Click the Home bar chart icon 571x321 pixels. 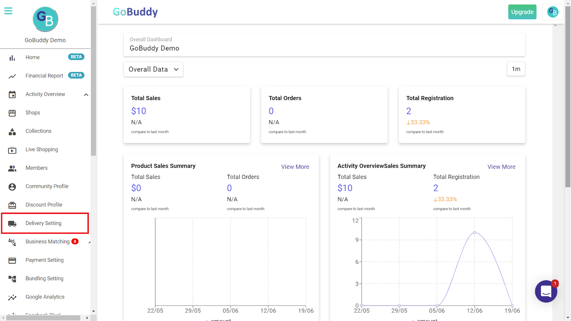pos(12,58)
